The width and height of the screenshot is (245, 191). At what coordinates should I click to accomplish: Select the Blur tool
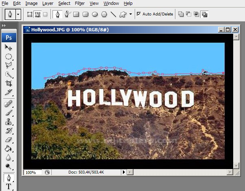[8, 157]
